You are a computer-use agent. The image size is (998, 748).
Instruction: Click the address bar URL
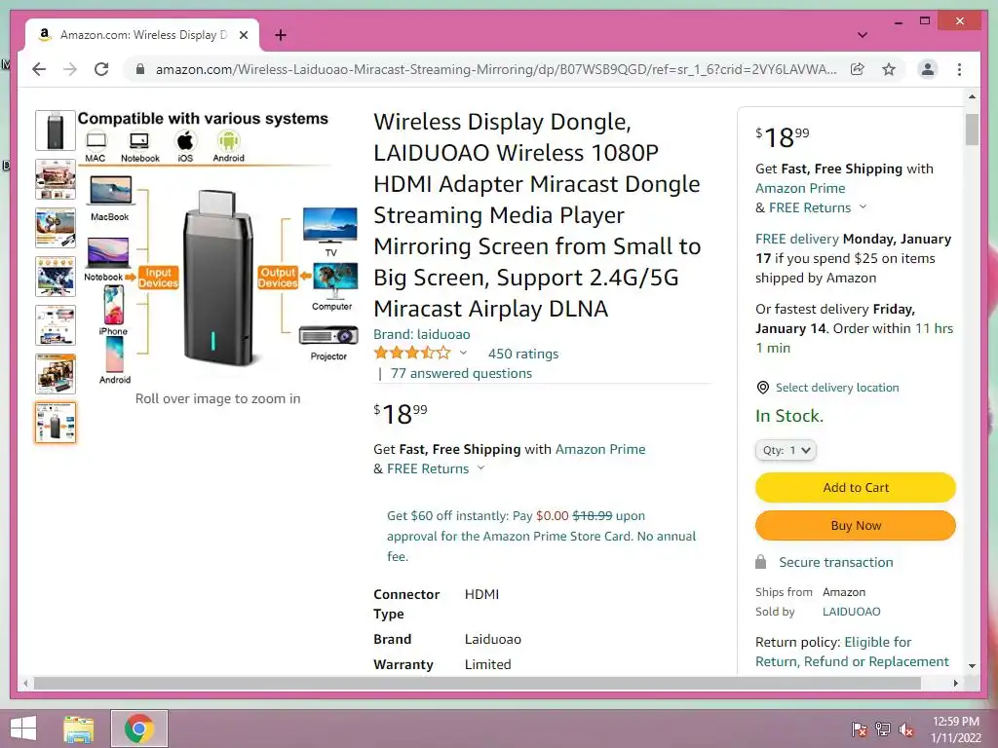[496, 69]
